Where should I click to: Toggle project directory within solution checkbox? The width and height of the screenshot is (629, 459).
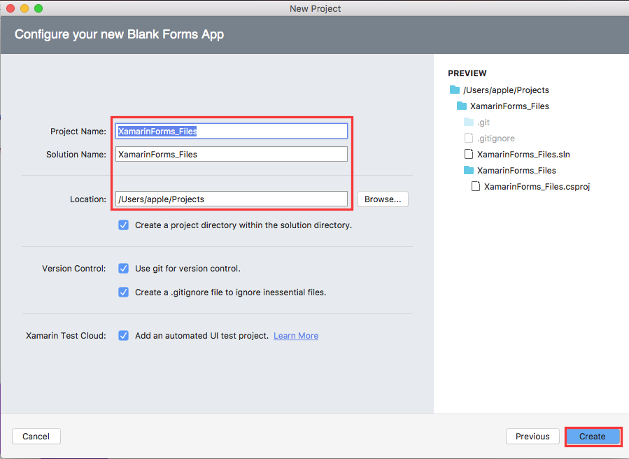coord(124,225)
